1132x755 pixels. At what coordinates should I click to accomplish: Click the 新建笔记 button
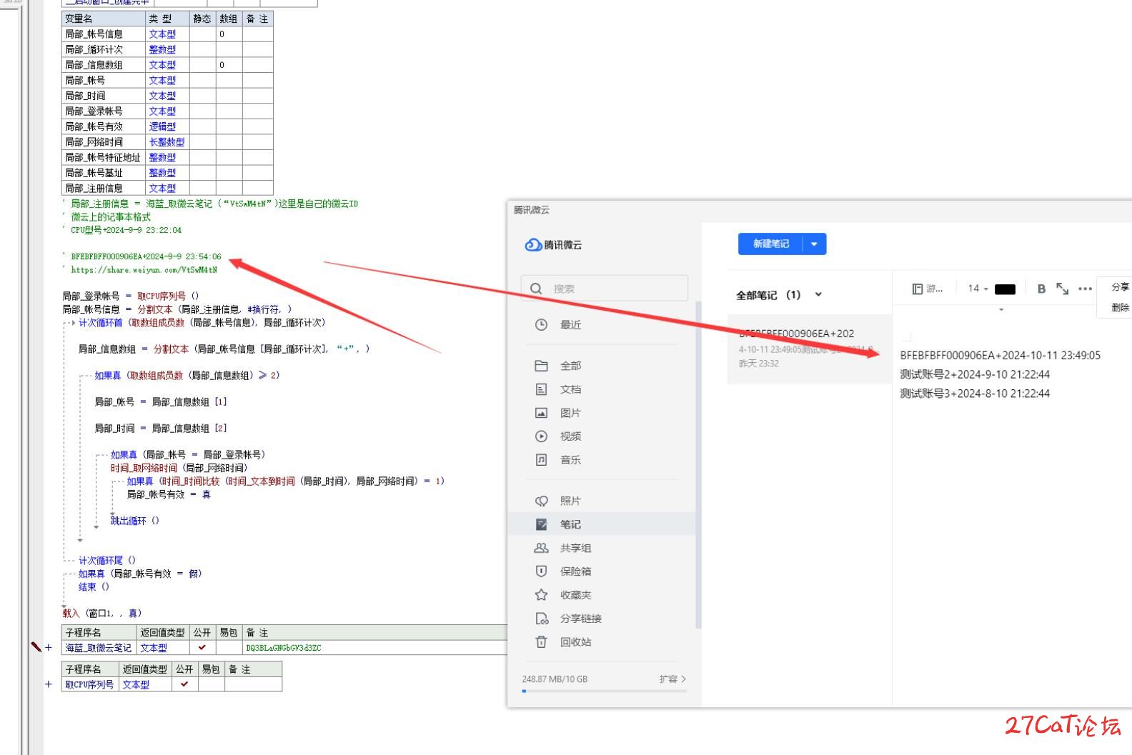click(770, 244)
